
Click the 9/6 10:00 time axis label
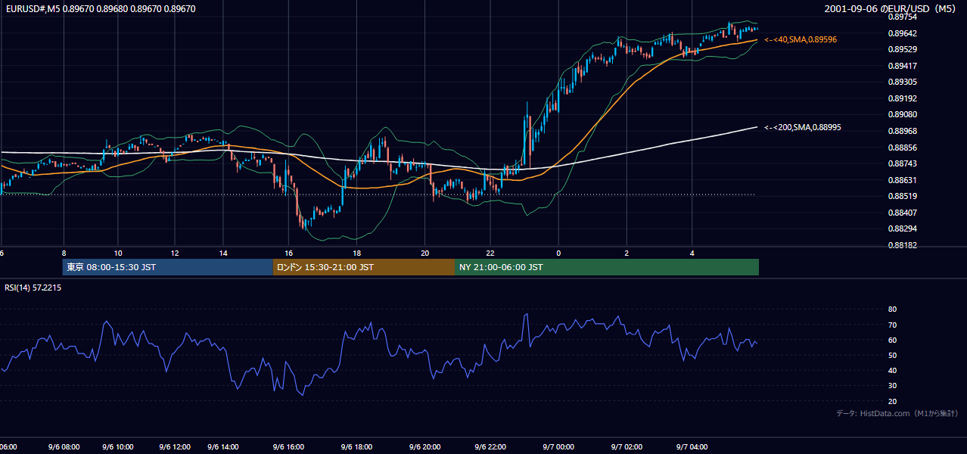[118, 446]
